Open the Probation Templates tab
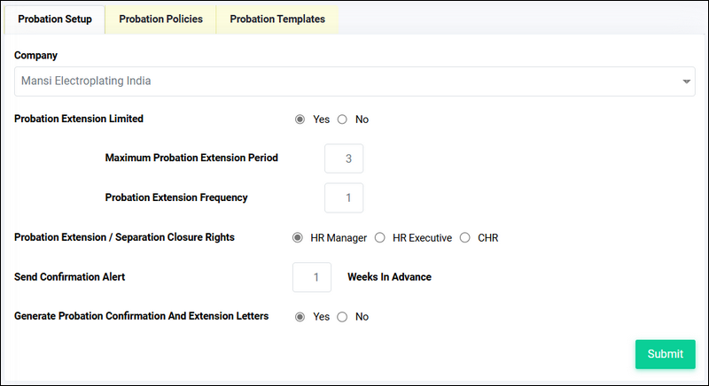The image size is (709, 386). click(x=277, y=19)
